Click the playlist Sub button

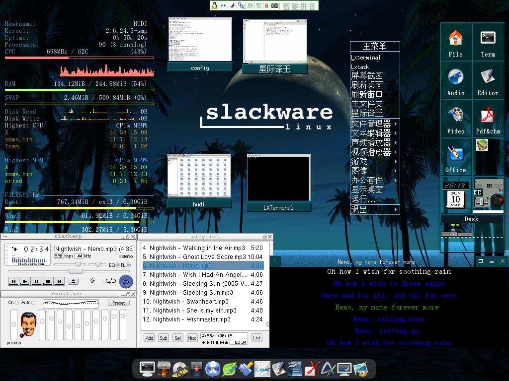click(x=163, y=338)
